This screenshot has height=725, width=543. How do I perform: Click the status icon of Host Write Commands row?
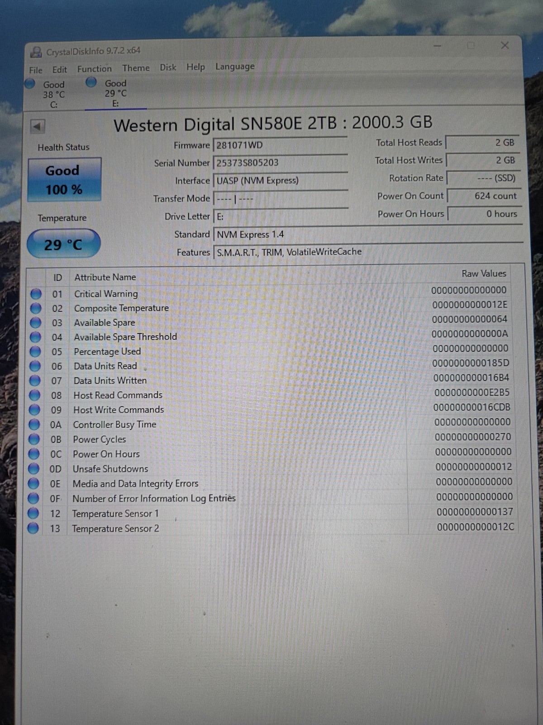(34, 410)
